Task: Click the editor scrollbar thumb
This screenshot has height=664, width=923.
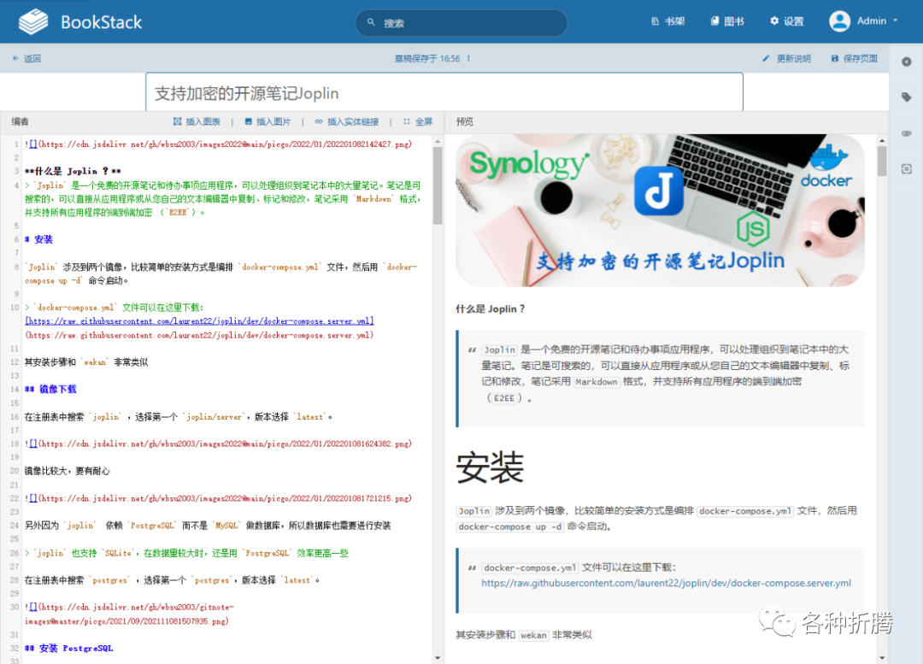Action: point(438,185)
